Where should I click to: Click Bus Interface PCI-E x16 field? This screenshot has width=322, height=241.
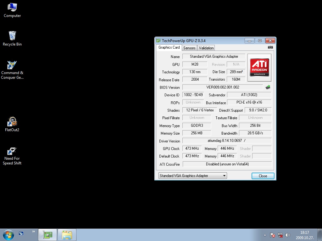click(x=249, y=102)
